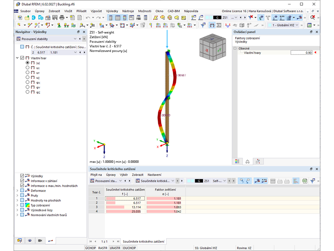The image size is (334, 251).
Task: Toggle the control panel display icon
Action: [x=125, y=18]
